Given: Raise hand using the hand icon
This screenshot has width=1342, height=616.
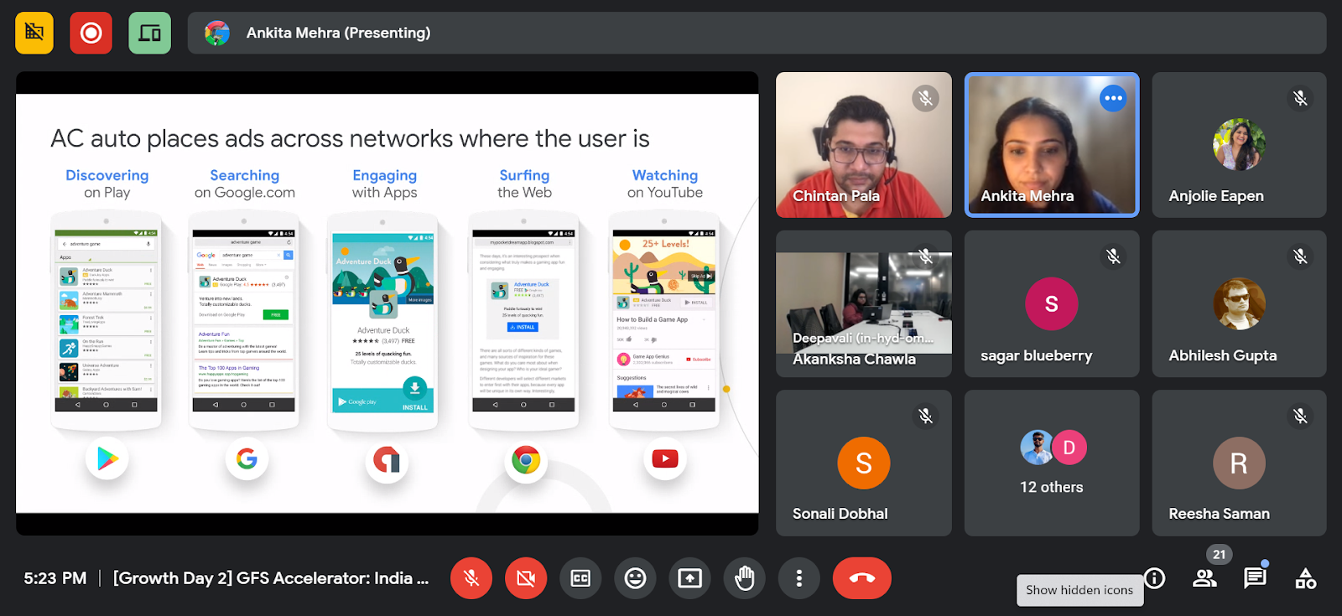Looking at the screenshot, I should click(x=744, y=578).
